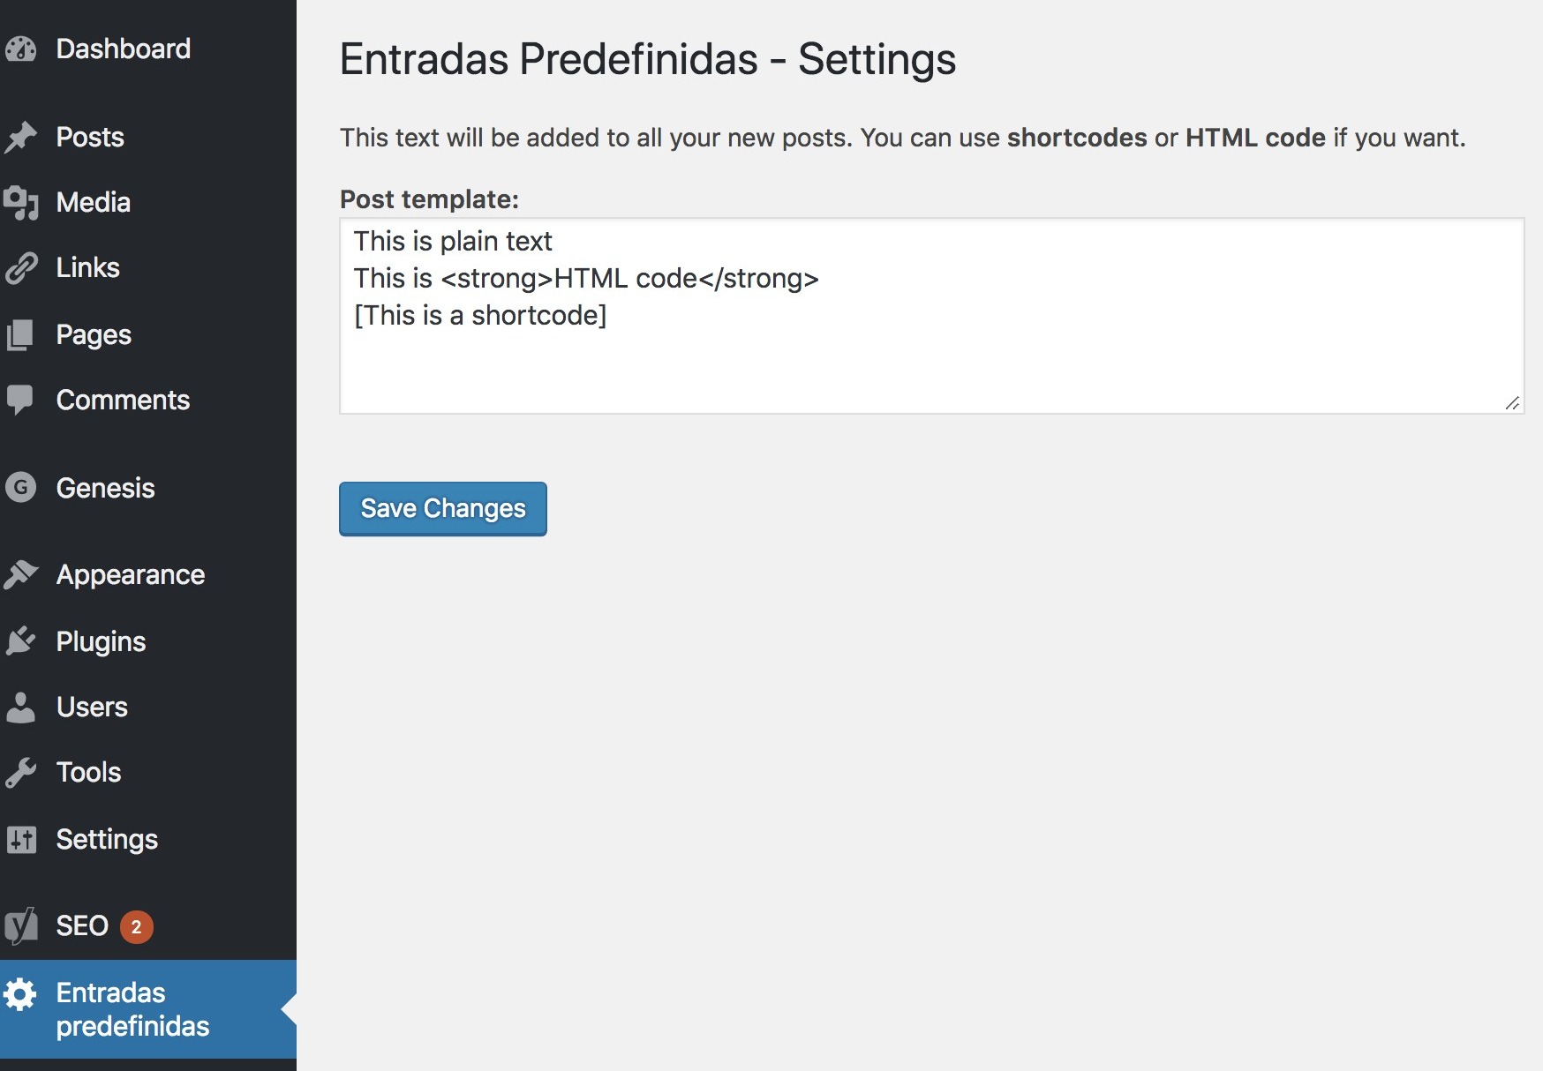This screenshot has width=1543, height=1071.
Task: Select the Entradas predefinidas menu item
Action: [132, 1008]
